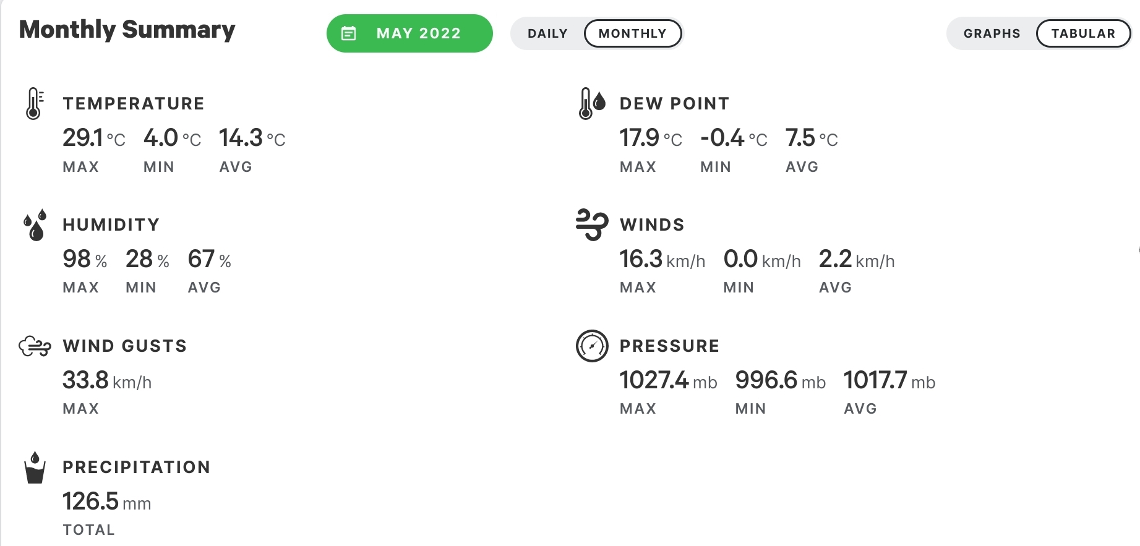Click the Pressure section label

click(669, 346)
